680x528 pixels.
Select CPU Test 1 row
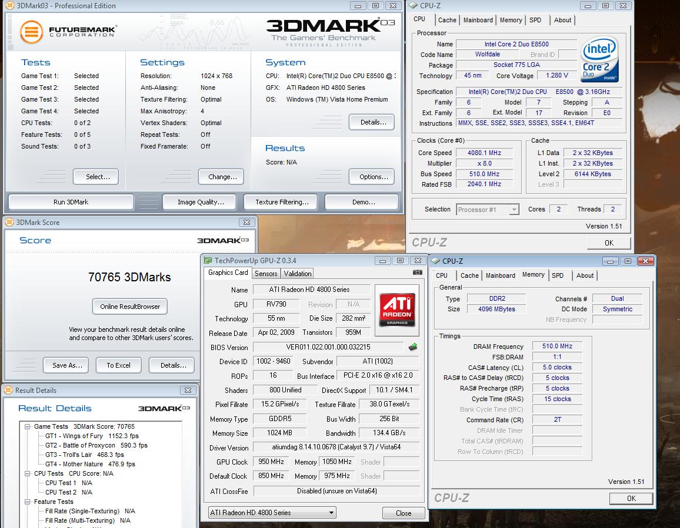(x=68, y=483)
